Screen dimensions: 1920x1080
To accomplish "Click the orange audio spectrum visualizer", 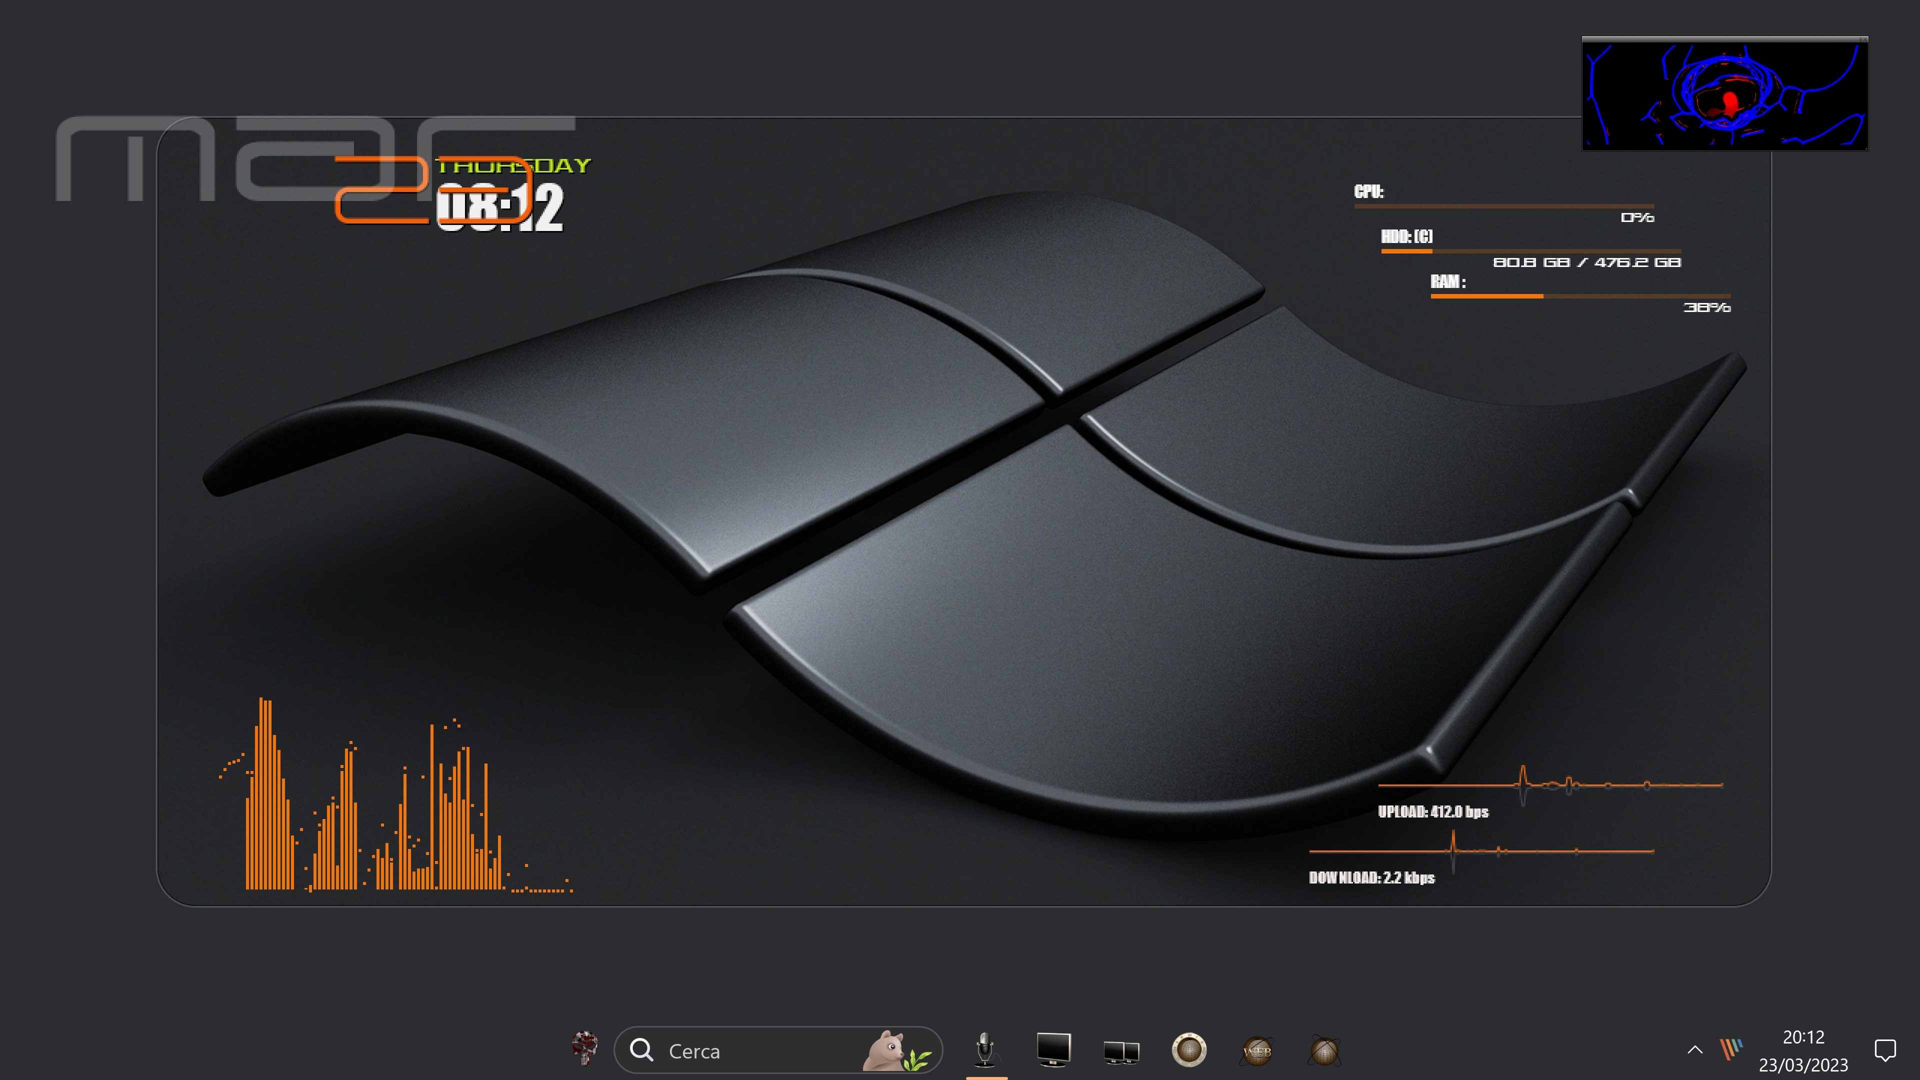I will coord(396,794).
